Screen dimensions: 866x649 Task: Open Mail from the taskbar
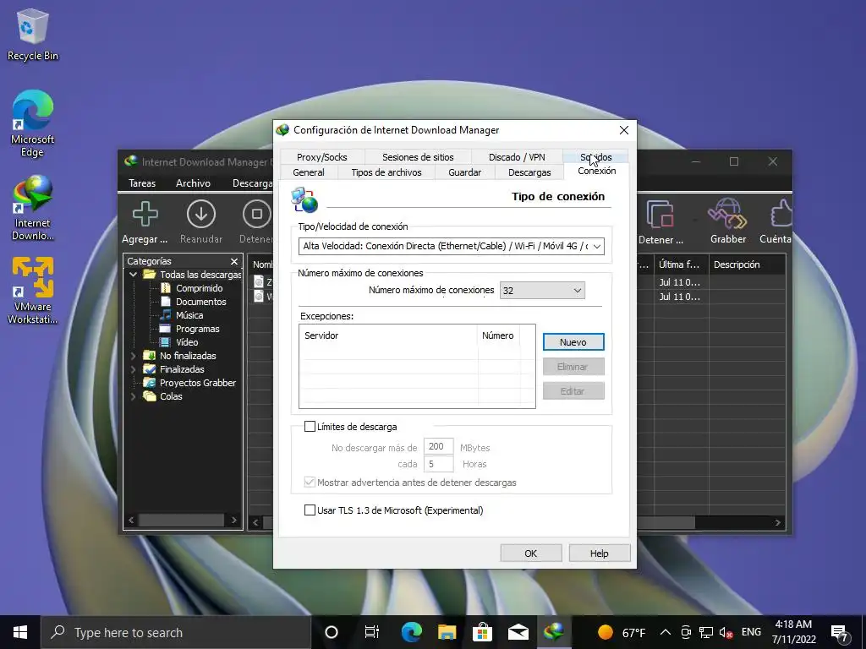coord(518,632)
